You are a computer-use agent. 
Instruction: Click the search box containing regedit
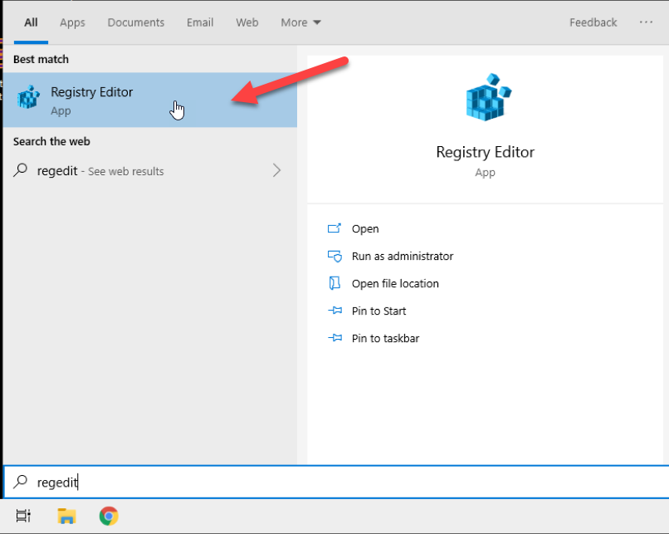click(336, 482)
